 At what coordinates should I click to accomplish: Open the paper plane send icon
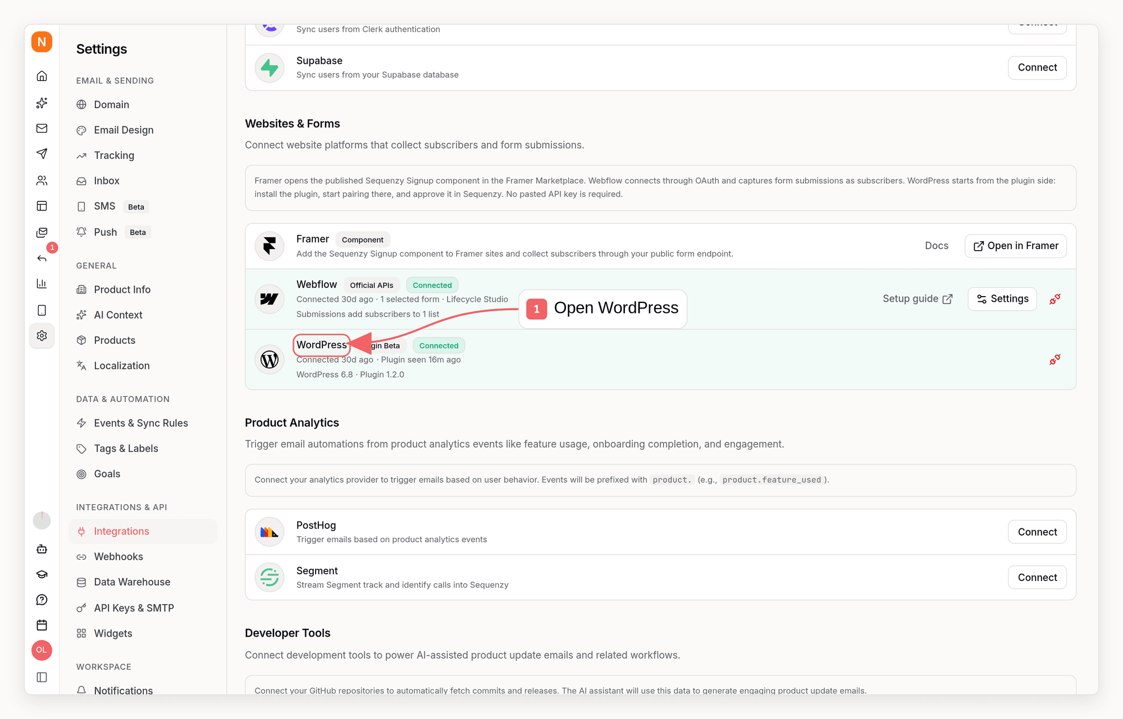[x=42, y=154]
